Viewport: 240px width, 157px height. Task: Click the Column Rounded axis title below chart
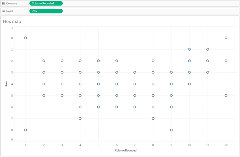(125, 150)
